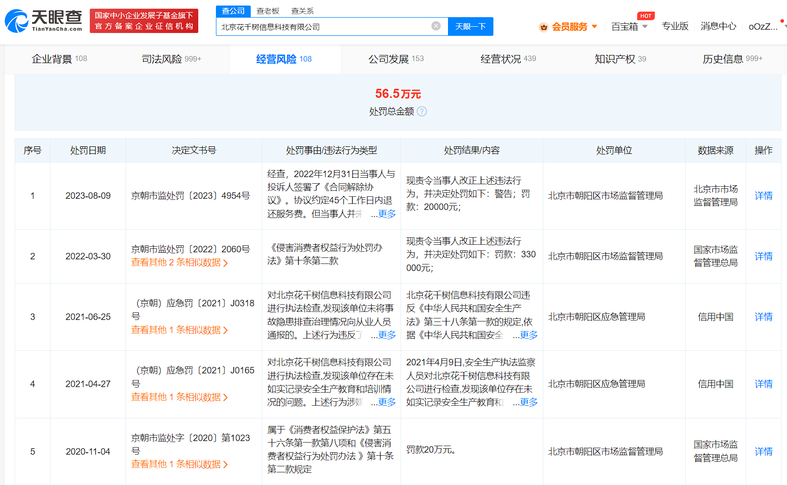Expand 更多 in row 1 penalty reason
787x485 pixels.
387,214
